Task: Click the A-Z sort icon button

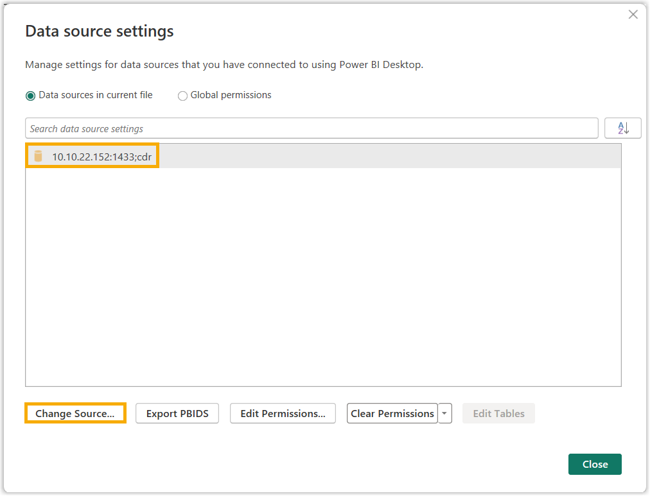Action: pos(622,128)
